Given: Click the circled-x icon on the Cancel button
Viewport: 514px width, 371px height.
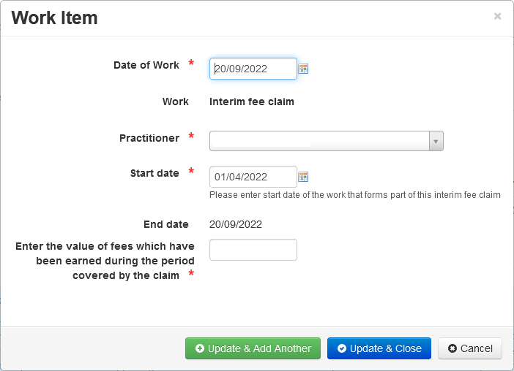Looking at the screenshot, I should coord(452,348).
